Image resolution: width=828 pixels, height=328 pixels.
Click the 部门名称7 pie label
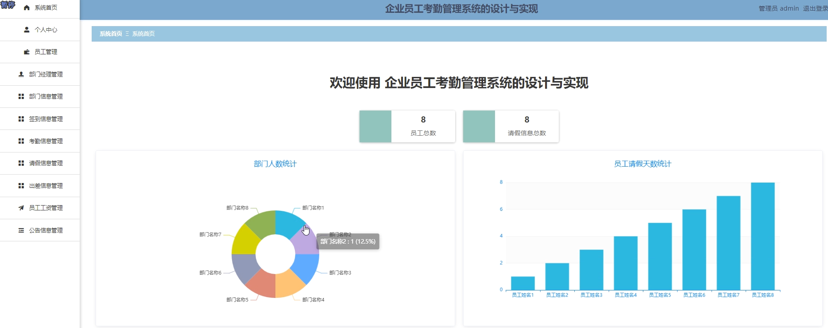pos(210,235)
